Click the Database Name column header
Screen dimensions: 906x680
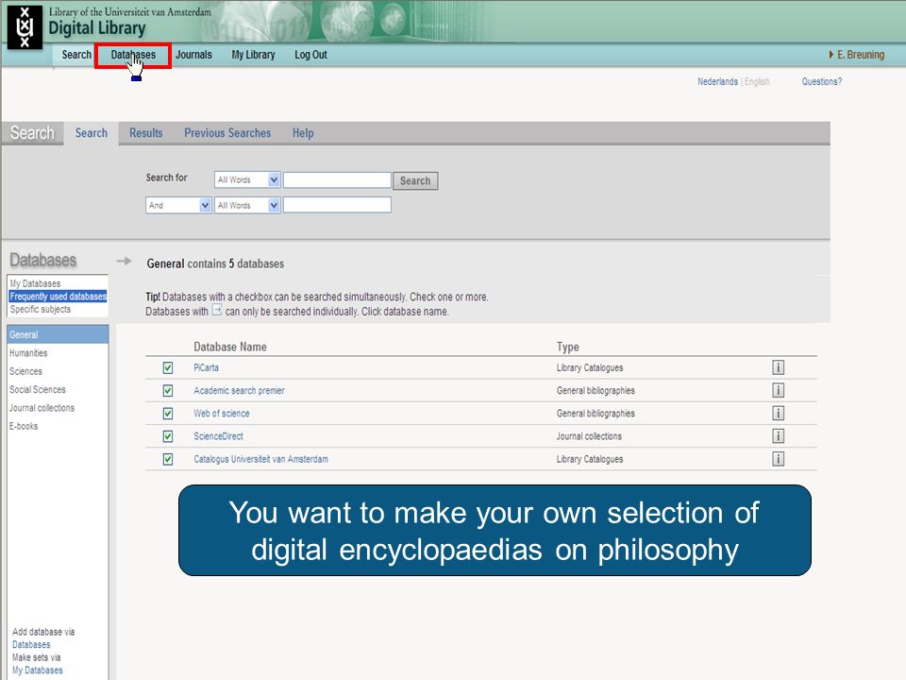[230, 347]
